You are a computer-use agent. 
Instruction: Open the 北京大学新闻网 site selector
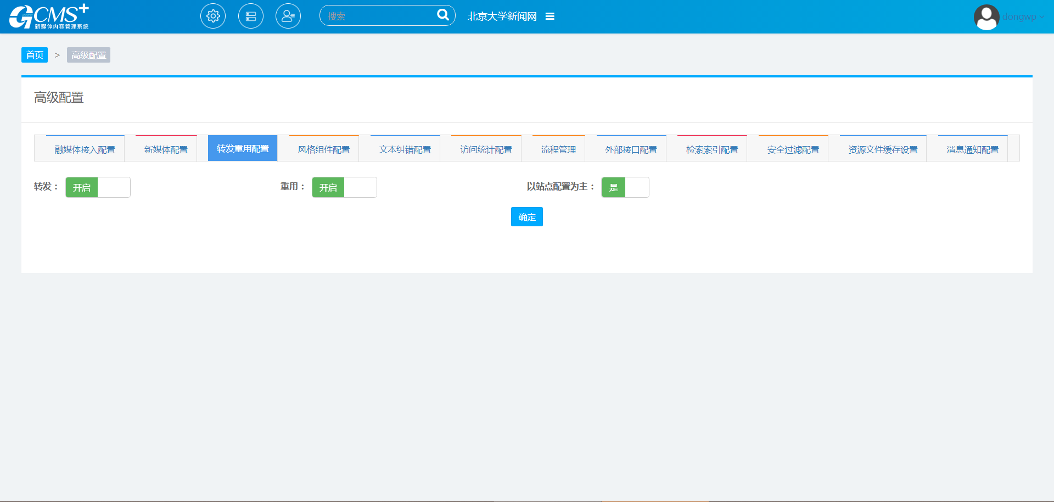pos(502,16)
